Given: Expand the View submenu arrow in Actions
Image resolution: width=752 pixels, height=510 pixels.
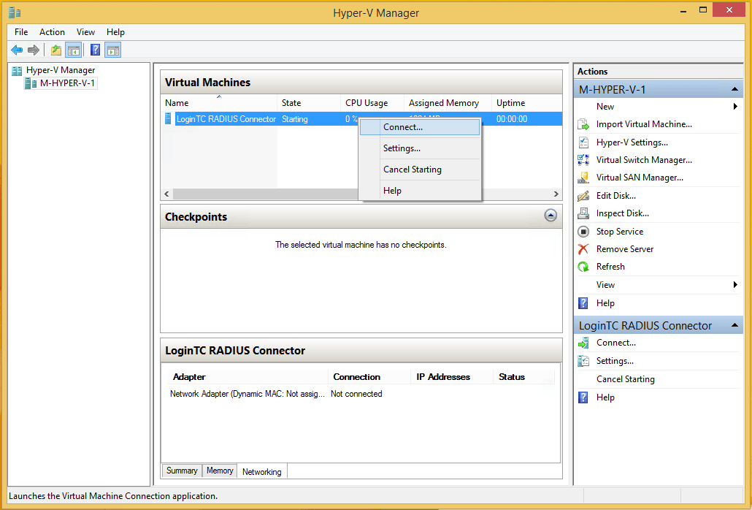Looking at the screenshot, I should coord(735,285).
